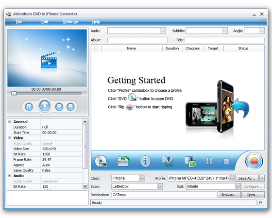Click the snapshot film icon in toolbar

pyautogui.click(x=190, y=162)
